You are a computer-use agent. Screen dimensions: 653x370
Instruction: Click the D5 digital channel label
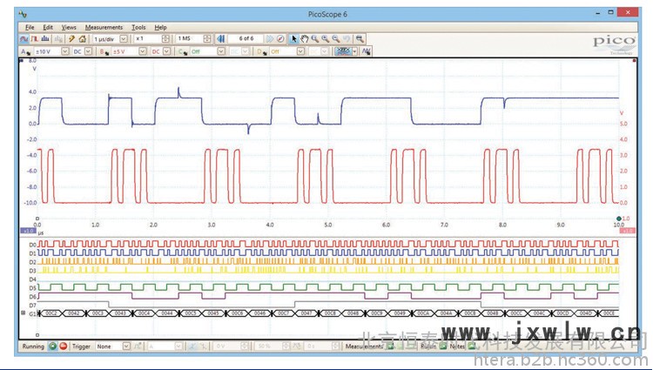click(33, 288)
